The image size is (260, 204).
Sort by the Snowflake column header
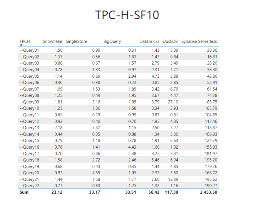point(52,41)
